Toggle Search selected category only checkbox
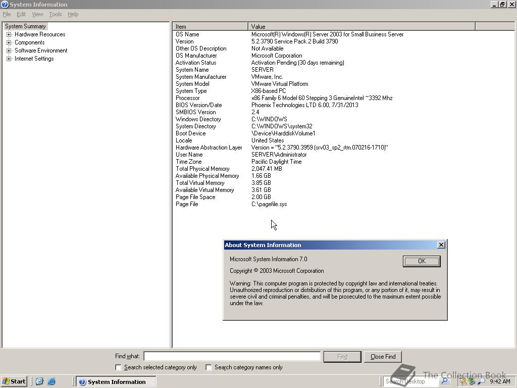 point(118,367)
